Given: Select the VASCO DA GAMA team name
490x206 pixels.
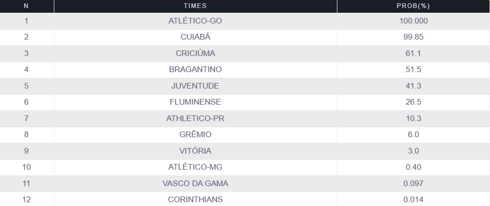Looking at the screenshot, I should pos(195,183).
